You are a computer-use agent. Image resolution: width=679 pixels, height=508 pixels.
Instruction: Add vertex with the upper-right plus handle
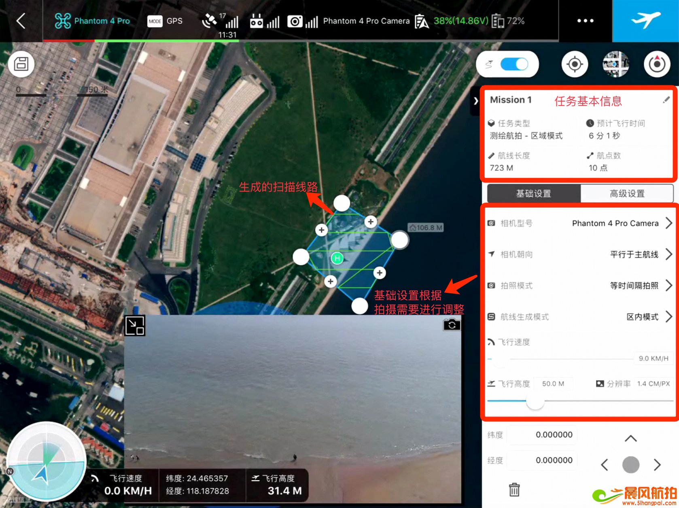[371, 221]
